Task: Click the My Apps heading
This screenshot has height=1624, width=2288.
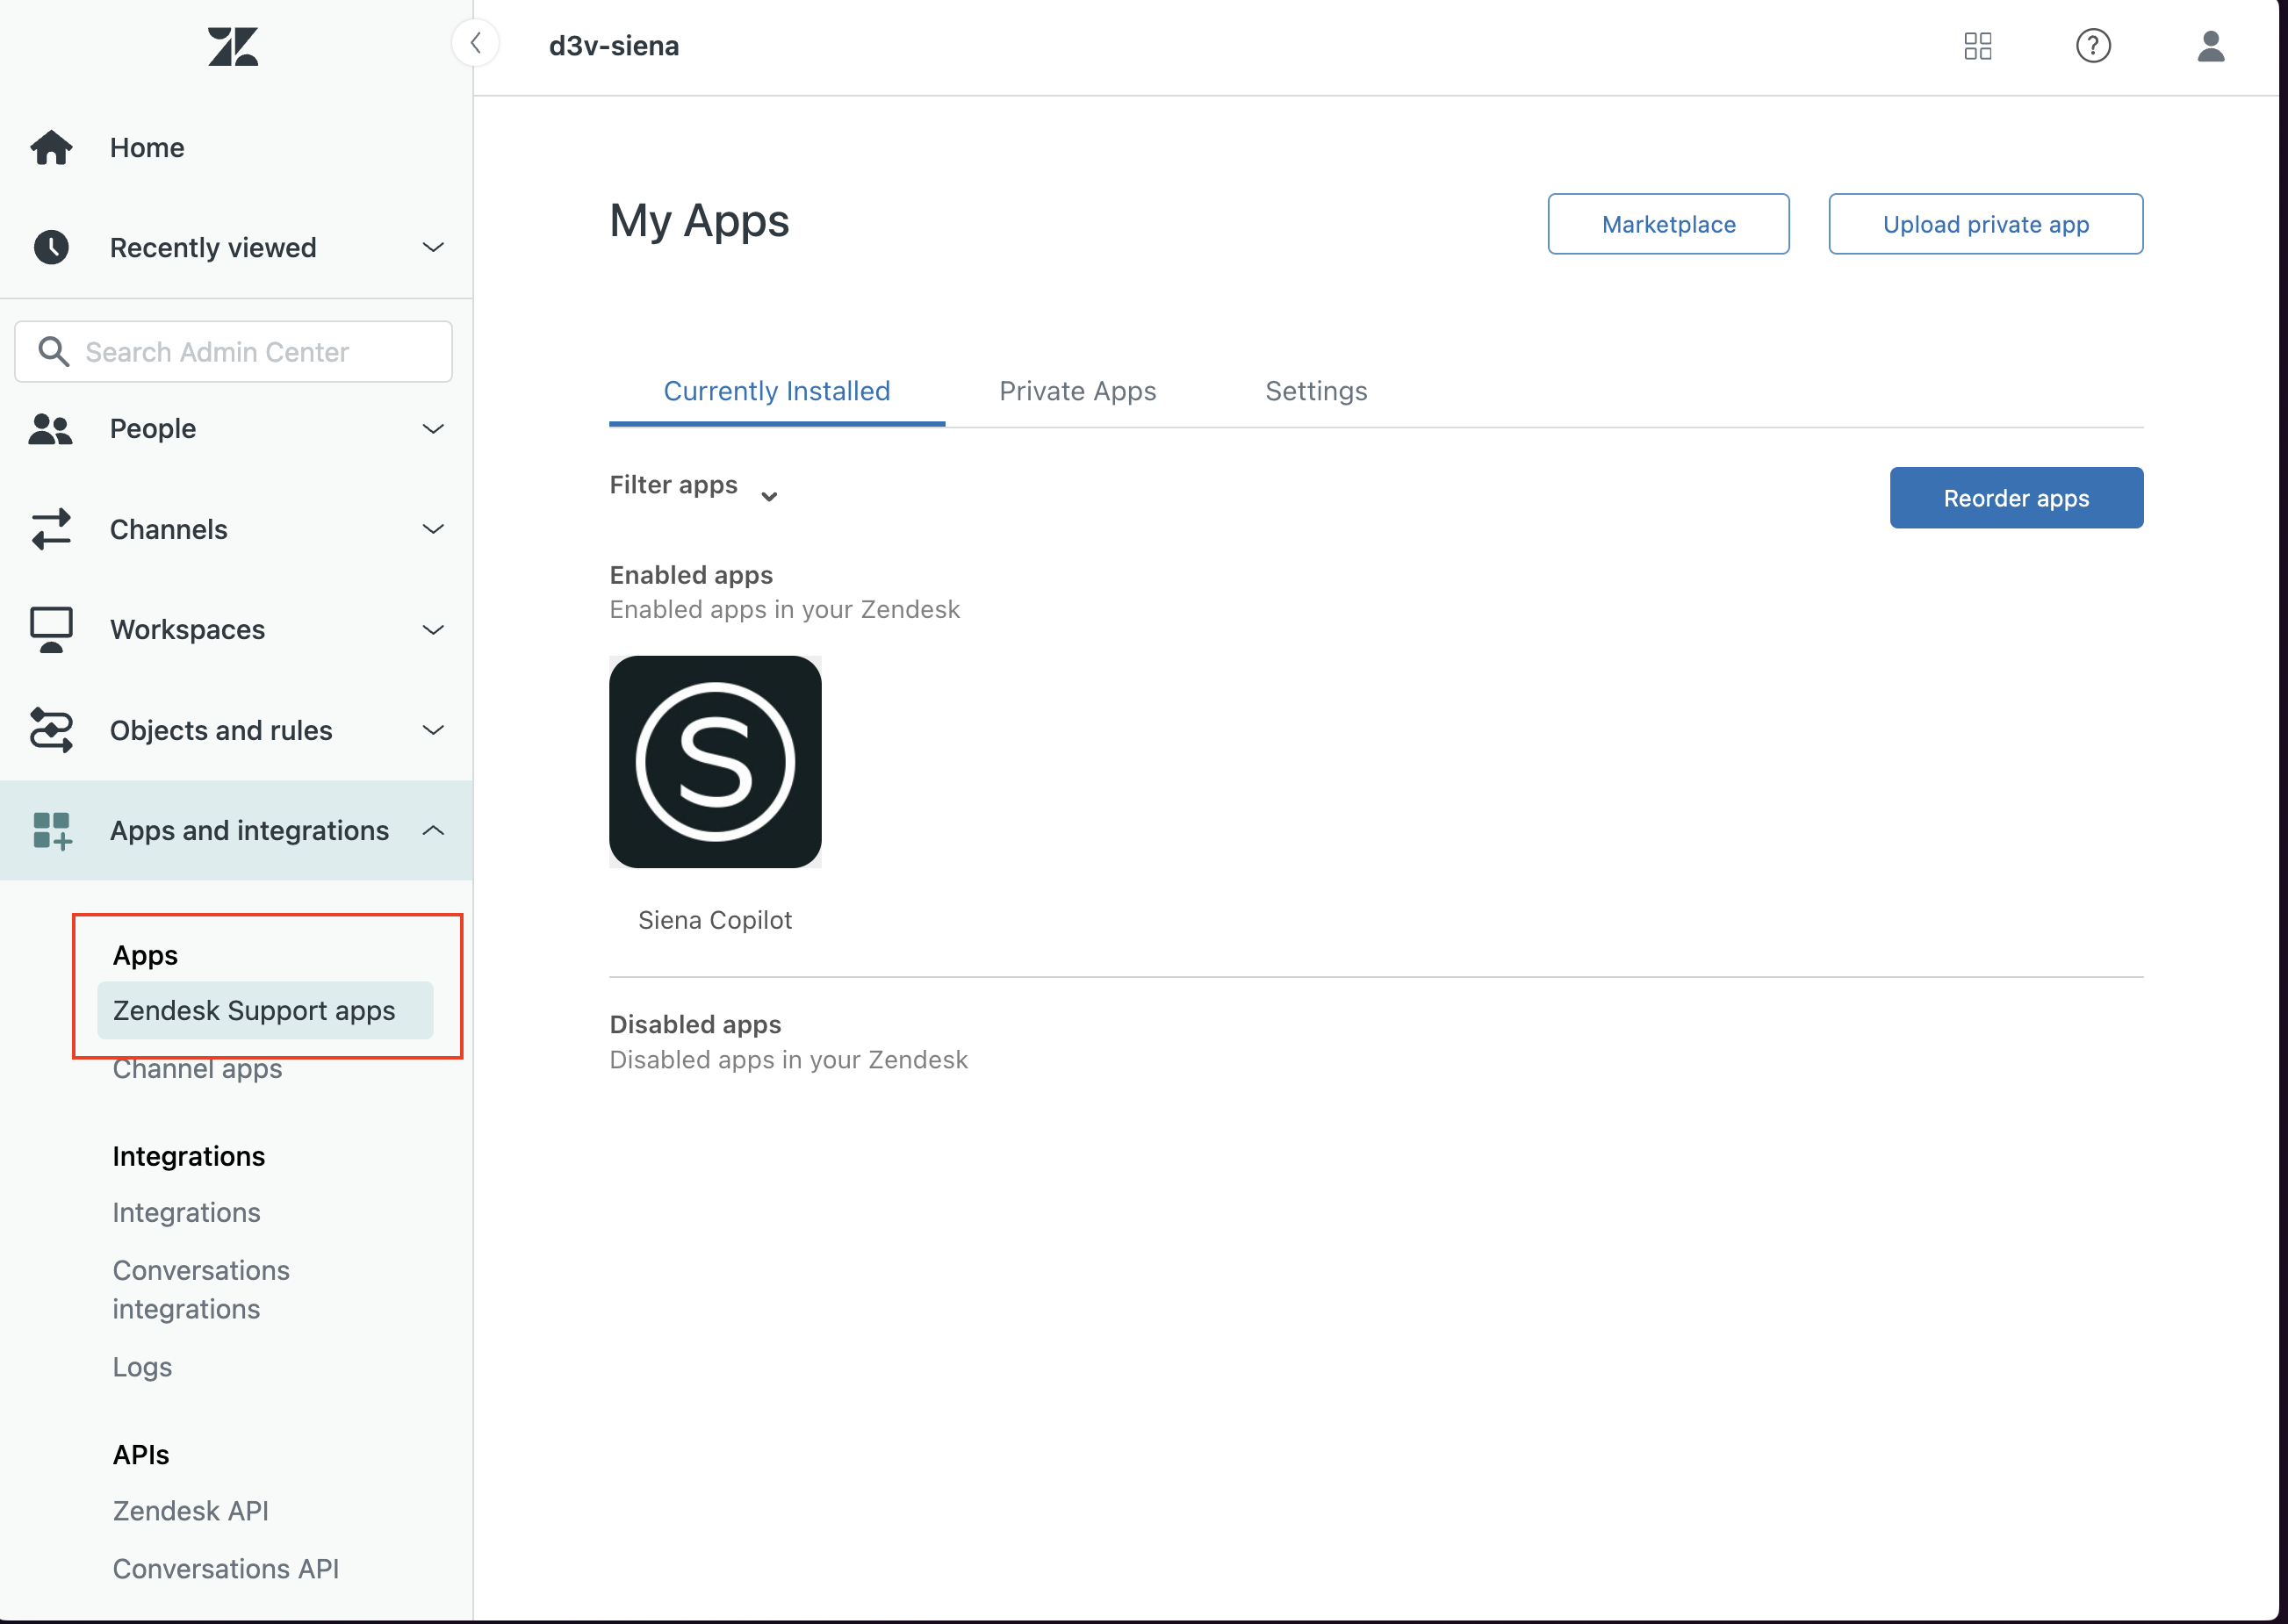Action: (699, 221)
